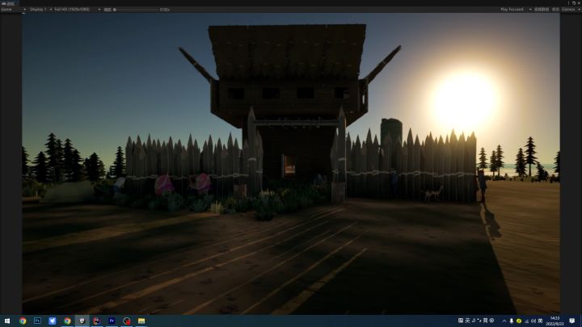
Task: Open the Display 1 dropdown
Action: point(41,10)
